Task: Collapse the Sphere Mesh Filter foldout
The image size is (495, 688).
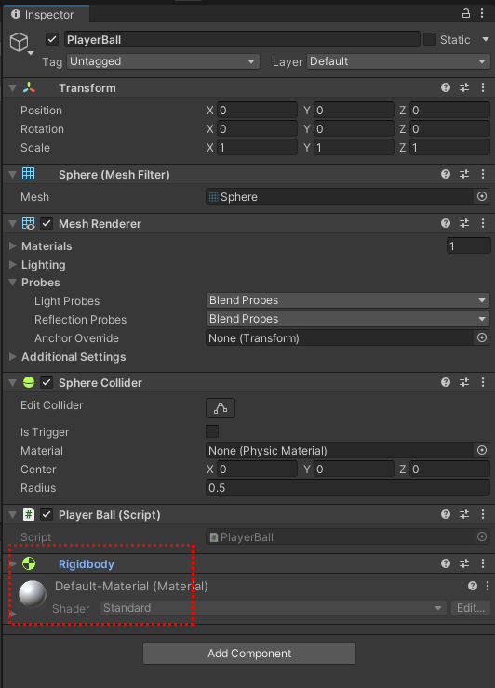Action: click(x=13, y=175)
